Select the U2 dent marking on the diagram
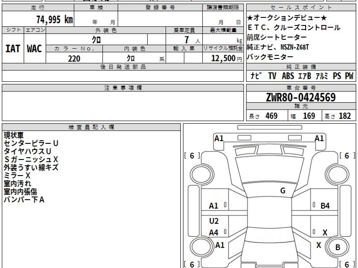Viewport: 358px width, 268px height. (x=214, y=221)
